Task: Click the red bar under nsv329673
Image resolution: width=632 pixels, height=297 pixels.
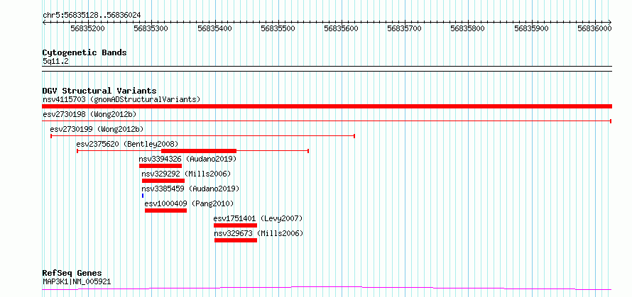Action: click(x=236, y=240)
